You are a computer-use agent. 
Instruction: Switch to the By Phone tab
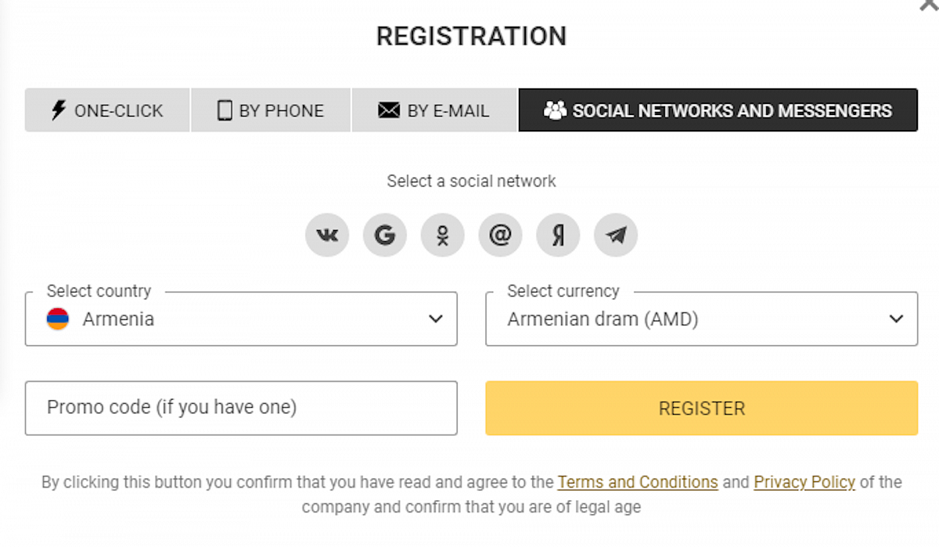pos(271,110)
